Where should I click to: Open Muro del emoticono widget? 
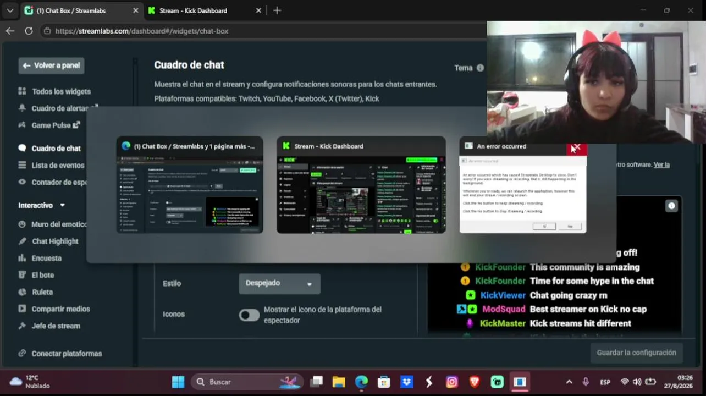coord(53,224)
